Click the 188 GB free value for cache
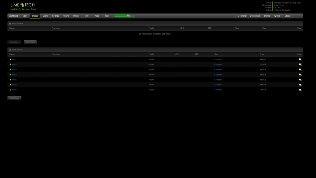316x178 pixels. click(263, 90)
